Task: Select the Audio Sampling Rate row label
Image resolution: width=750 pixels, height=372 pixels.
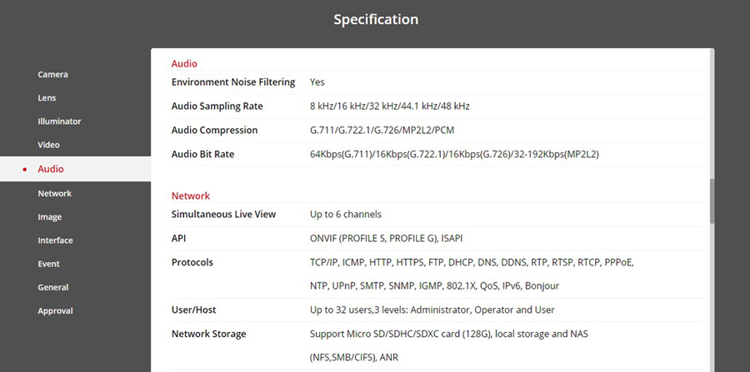Action: [x=217, y=107]
